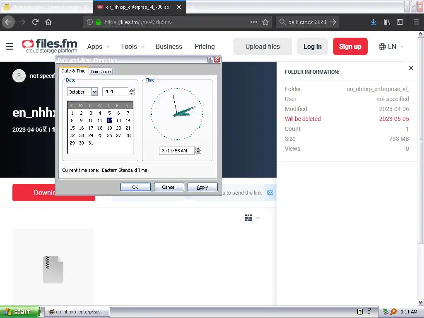Image resolution: width=424 pixels, height=318 pixels.
Task: Open the help icon in system tray
Action: (x=360, y=312)
